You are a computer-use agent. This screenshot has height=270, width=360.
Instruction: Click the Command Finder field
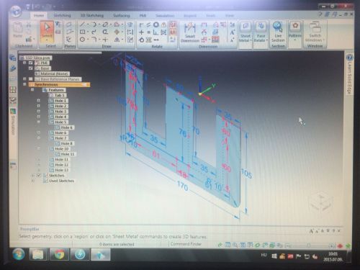tap(186, 244)
